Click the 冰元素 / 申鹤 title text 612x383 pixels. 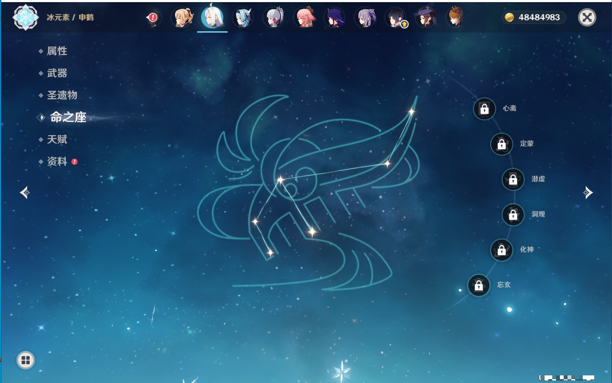click(x=70, y=17)
